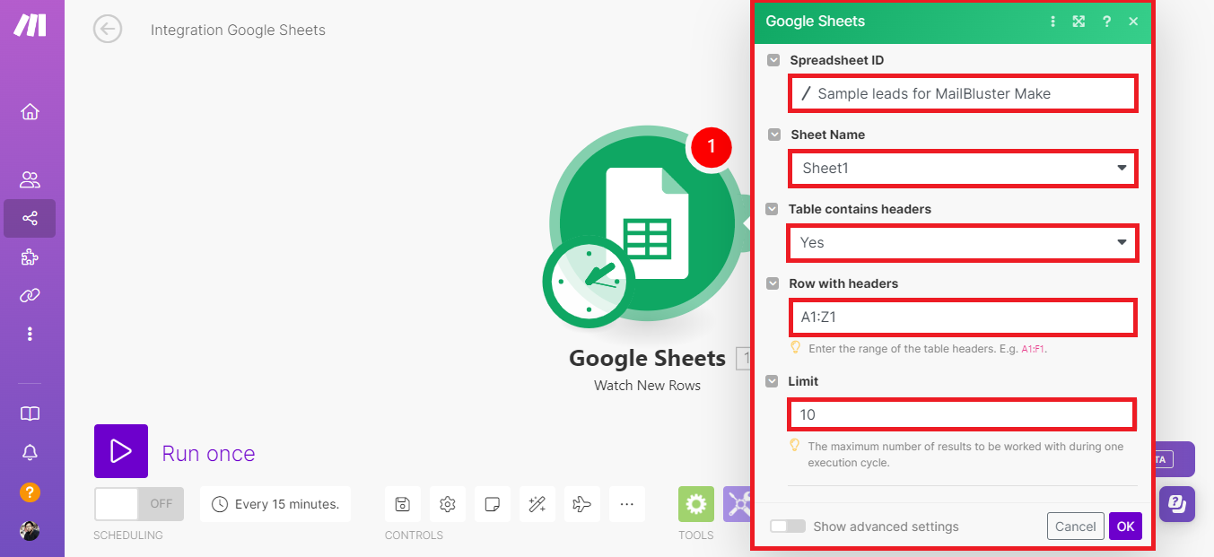Click the Row with headers input field
1214x557 pixels.
pyautogui.click(x=964, y=318)
